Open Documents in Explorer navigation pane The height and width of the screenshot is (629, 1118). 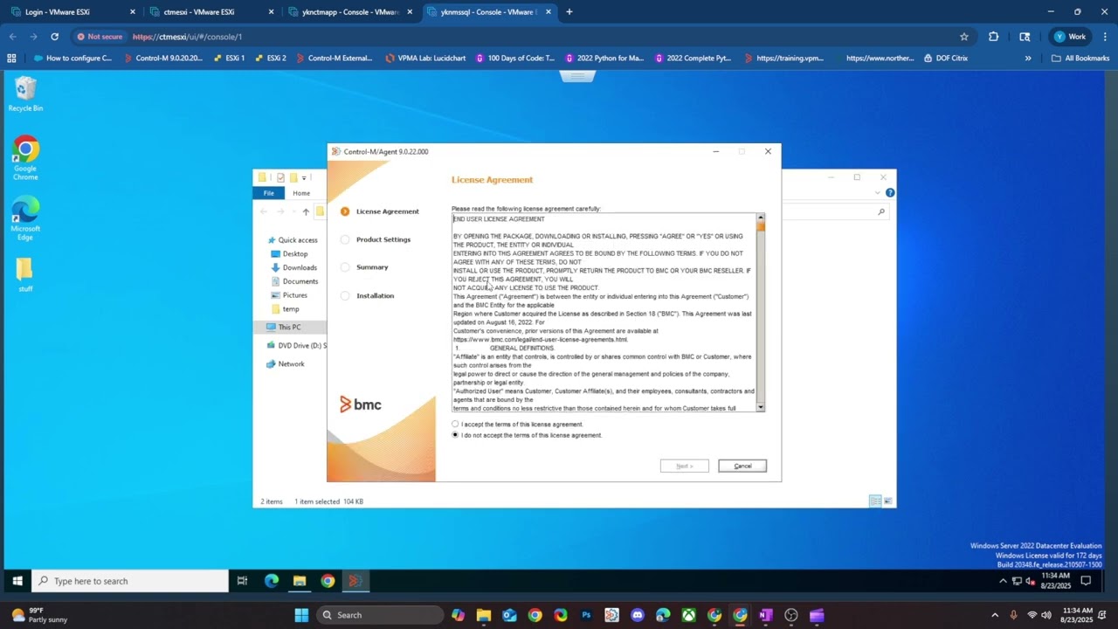pos(300,281)
